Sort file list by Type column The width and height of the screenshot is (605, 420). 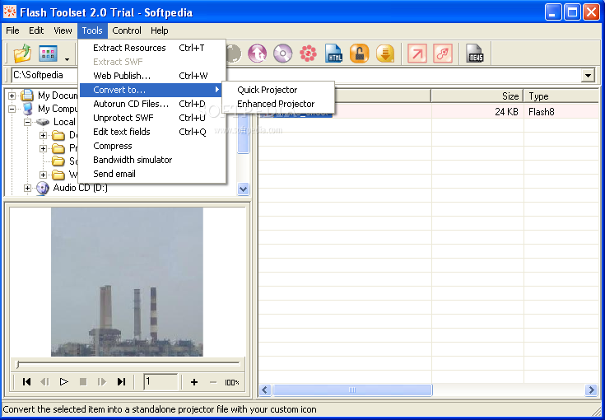tap(561, 96)
